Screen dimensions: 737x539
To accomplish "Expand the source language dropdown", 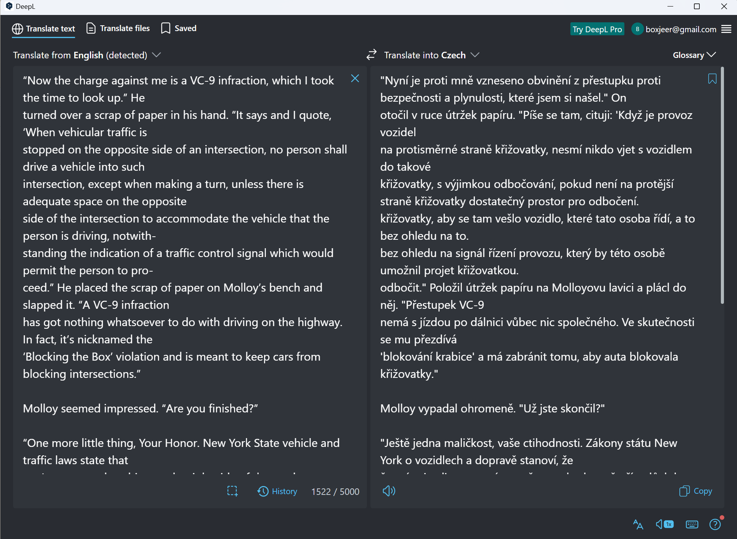I will point(87,55).
